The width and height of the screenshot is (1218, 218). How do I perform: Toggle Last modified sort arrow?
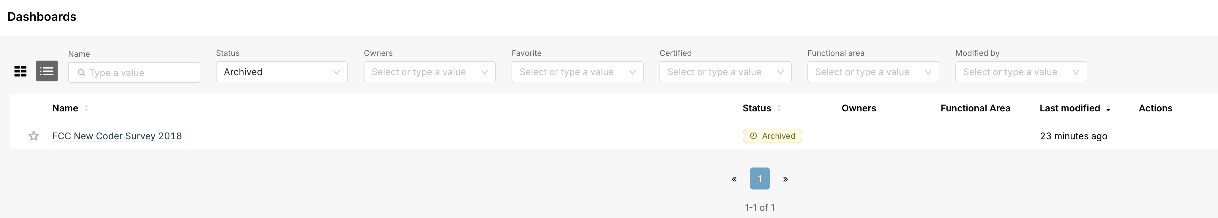click(x=1108, y=109)
